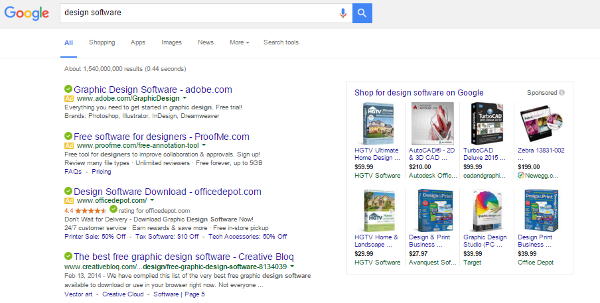Switch to the Shopping tab

click(x=102, y=42)
